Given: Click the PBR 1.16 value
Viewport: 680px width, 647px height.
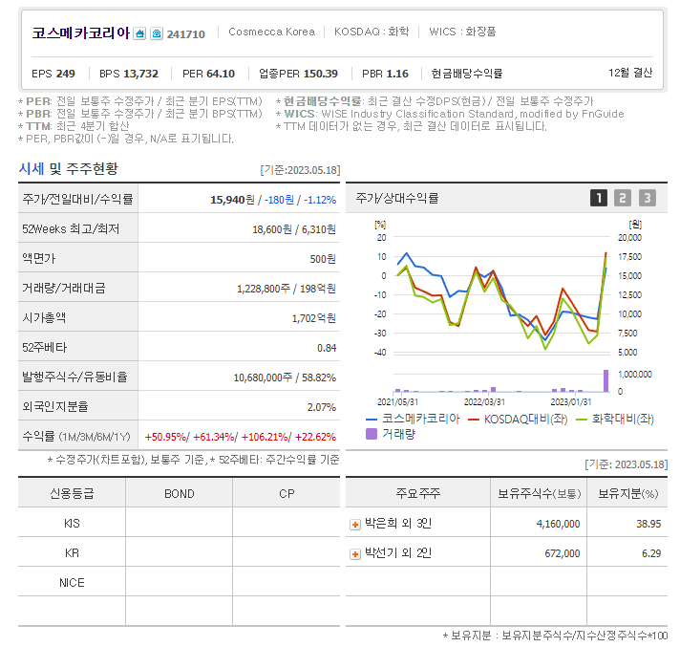Looking at the screenshot, I should point(385,74).
